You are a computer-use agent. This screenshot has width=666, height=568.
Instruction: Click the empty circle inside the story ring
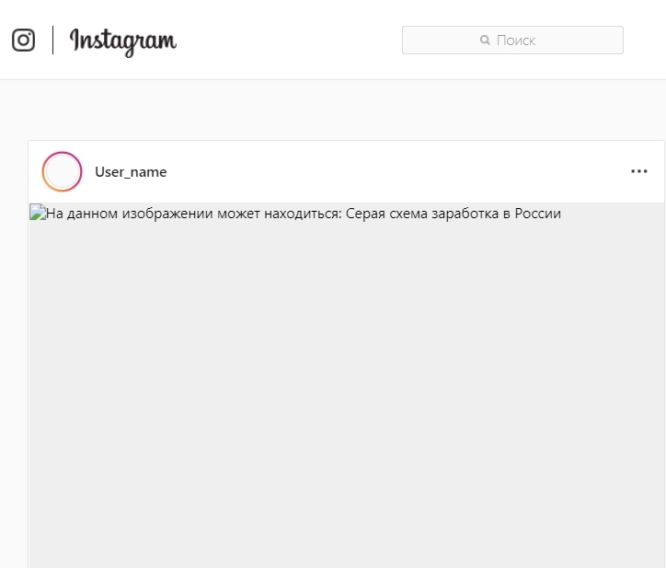(62, 171)
